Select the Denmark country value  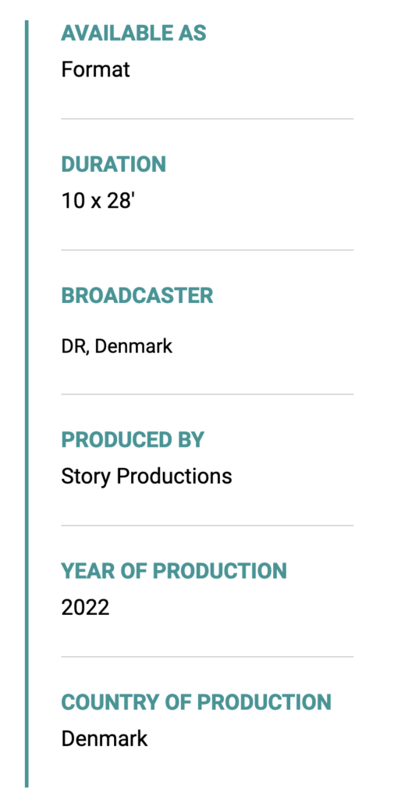[104, 738]
